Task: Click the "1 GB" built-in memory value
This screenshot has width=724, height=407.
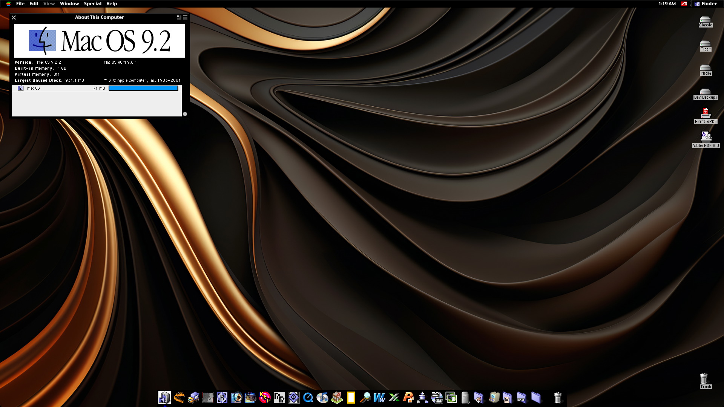Action: click(x=62, y=69)
